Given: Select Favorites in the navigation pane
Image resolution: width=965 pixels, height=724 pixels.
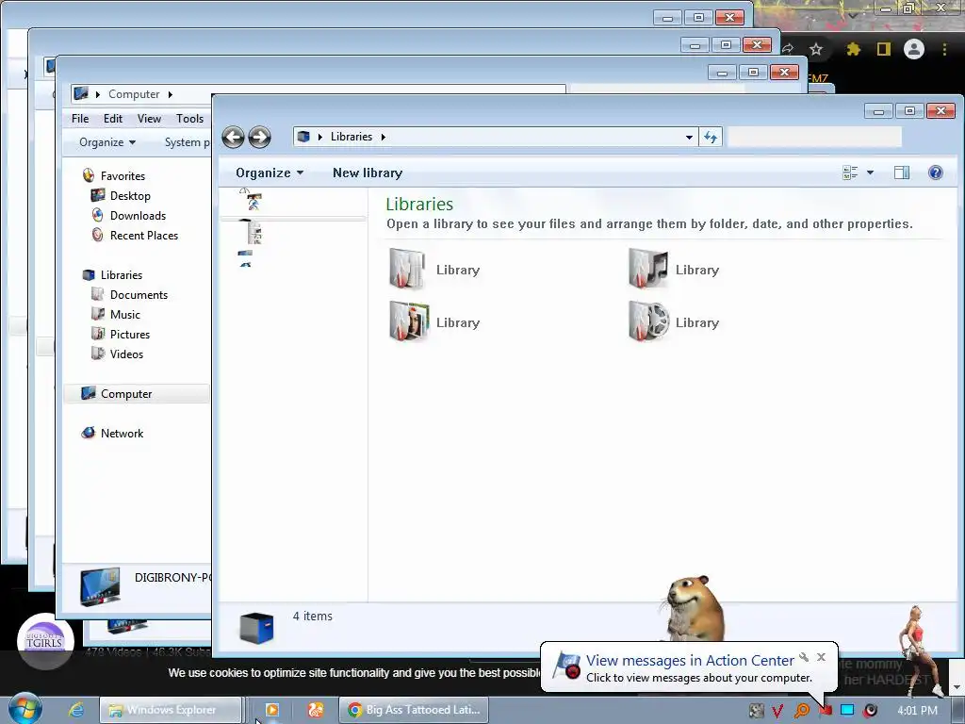Looking at the screenshot, I should coord(123,176).
